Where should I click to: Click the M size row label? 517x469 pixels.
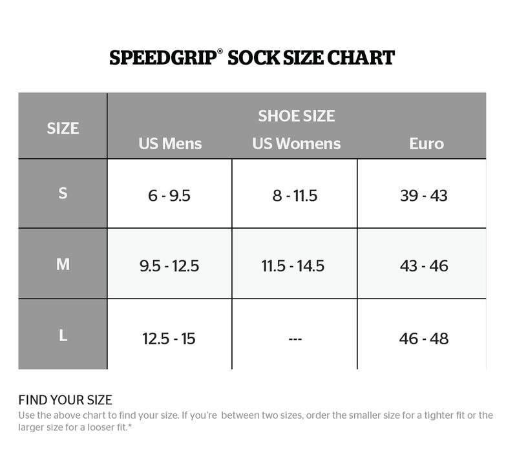pyautogui.click(x=63, y=264)
